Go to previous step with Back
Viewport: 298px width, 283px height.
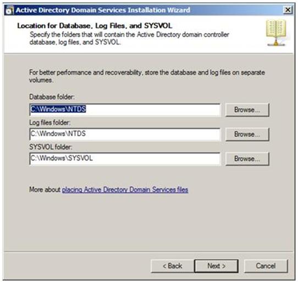point(173,266)
